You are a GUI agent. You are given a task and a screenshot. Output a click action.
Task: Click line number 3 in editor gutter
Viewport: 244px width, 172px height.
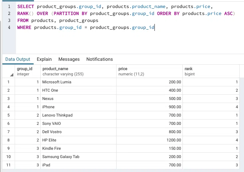(9, 21)
